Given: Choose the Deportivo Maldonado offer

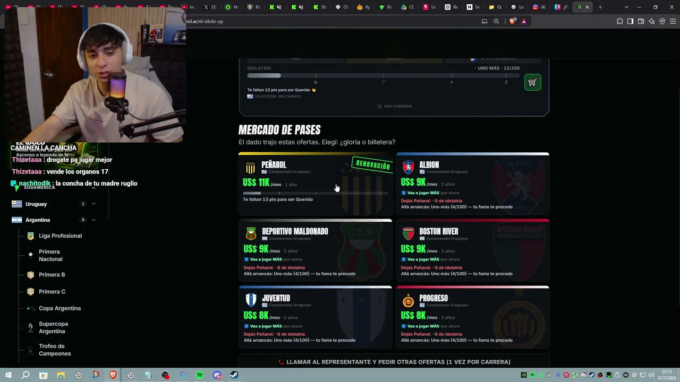Looking at the screenshot, I should (316, 250).
